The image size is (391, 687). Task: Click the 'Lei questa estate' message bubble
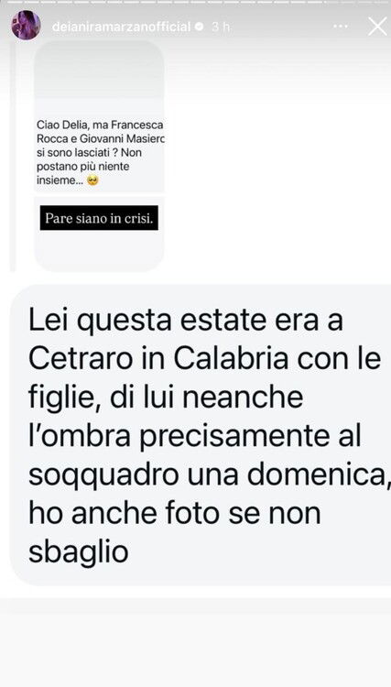pyautogui.click(x=201, y=435)
